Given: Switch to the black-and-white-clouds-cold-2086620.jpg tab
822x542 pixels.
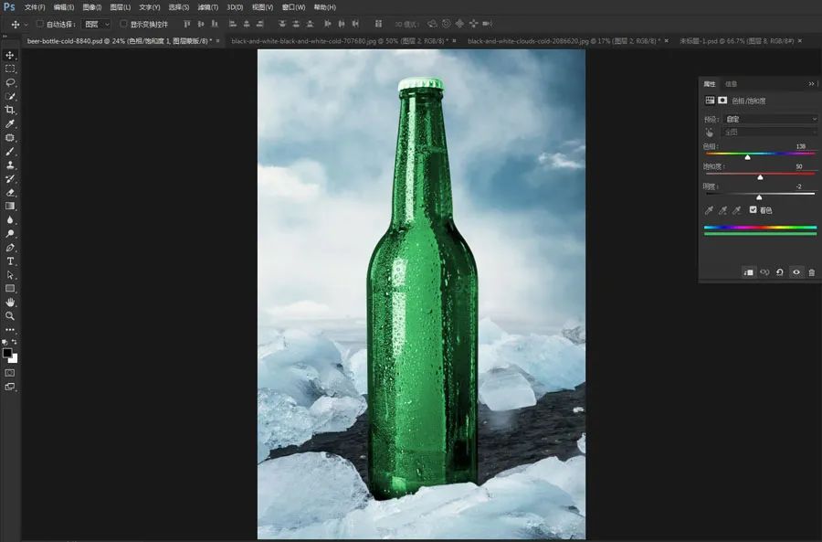Looking at the screenshot, I should click(x=557, y=41).
